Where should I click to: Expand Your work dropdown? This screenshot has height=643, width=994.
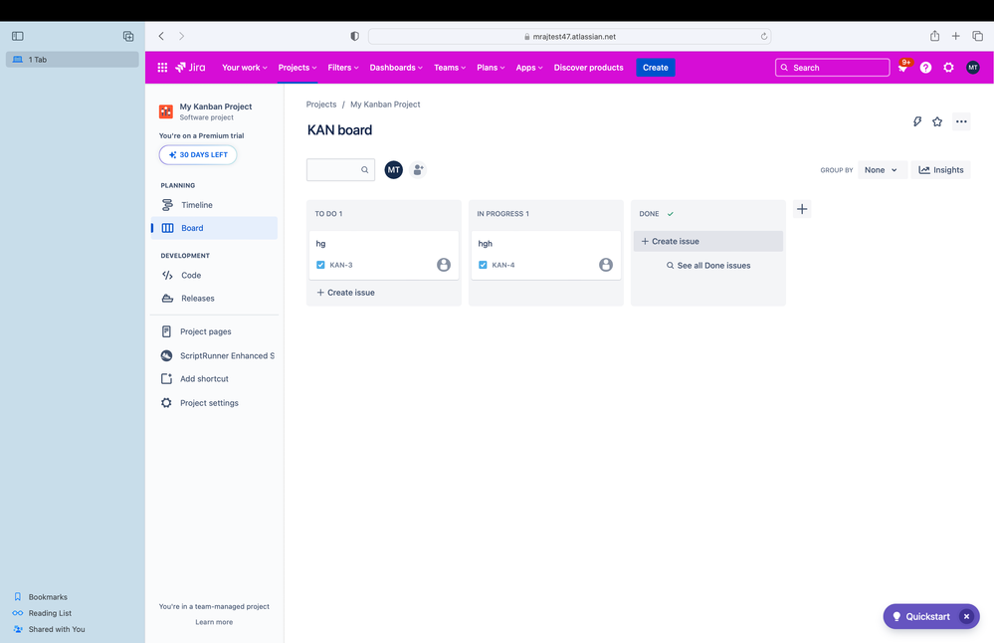tap(244, 68)
